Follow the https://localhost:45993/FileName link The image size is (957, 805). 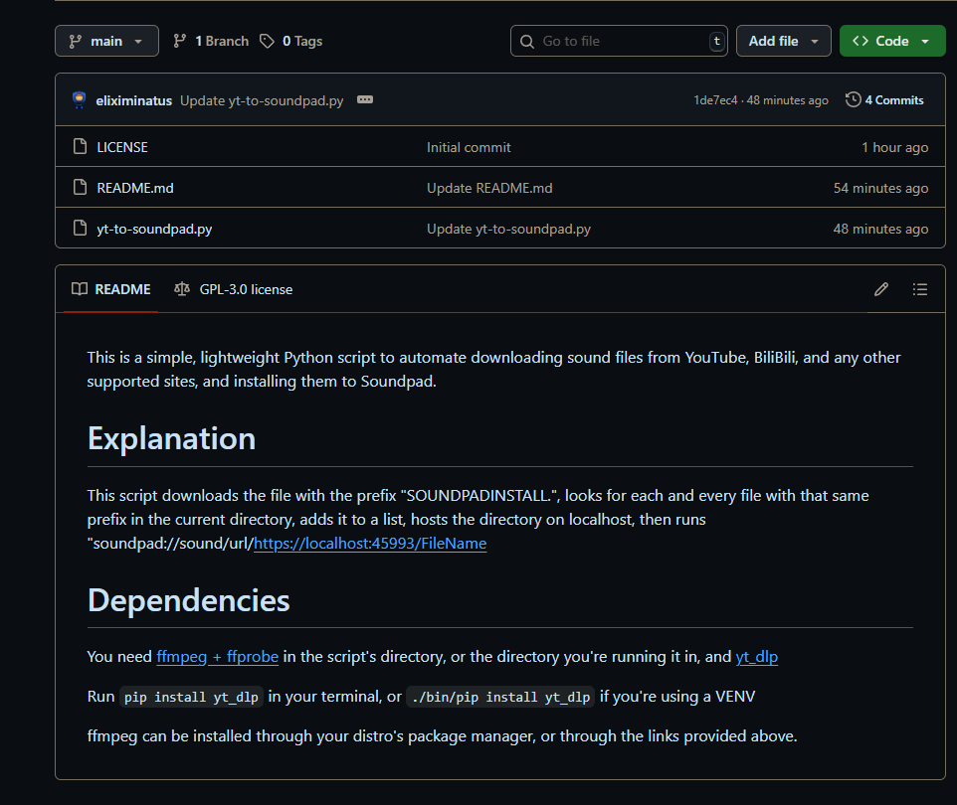tap(370, 544)
